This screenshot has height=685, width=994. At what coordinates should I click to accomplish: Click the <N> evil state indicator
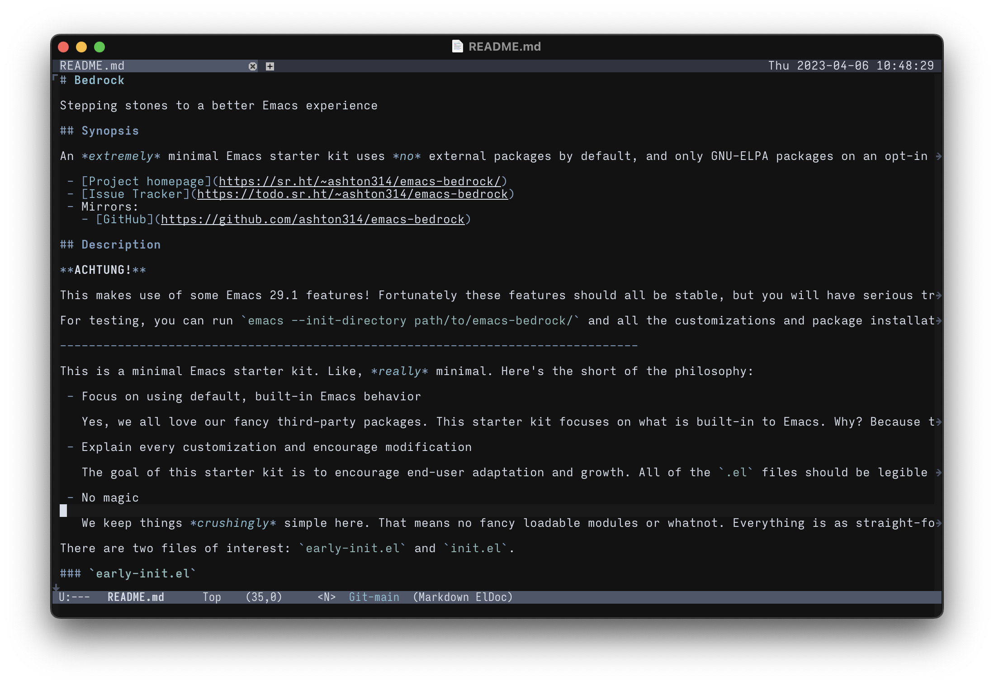pos(327,597)
